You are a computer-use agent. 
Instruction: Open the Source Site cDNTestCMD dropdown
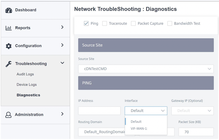coord(146,69)
